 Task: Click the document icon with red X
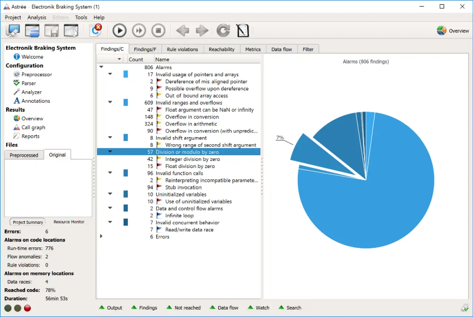pyautogui.click(x=96, y=30)
